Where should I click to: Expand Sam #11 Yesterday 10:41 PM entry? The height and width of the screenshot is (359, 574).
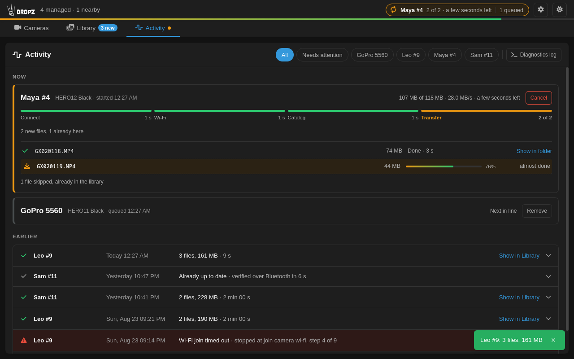click(x=548, y=297)
